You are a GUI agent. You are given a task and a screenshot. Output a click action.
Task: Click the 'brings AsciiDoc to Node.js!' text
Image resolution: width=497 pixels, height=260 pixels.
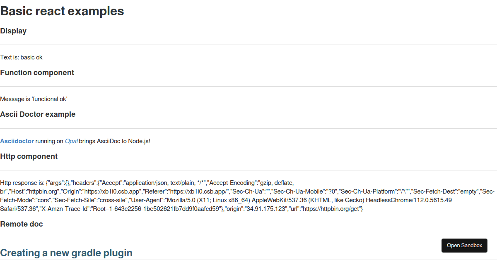pyautogui.click(x=115, y=141)
